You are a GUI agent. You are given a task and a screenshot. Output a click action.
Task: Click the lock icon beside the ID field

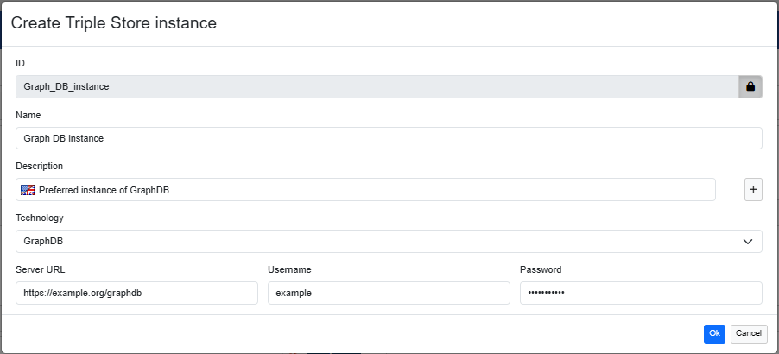point(750,86)
